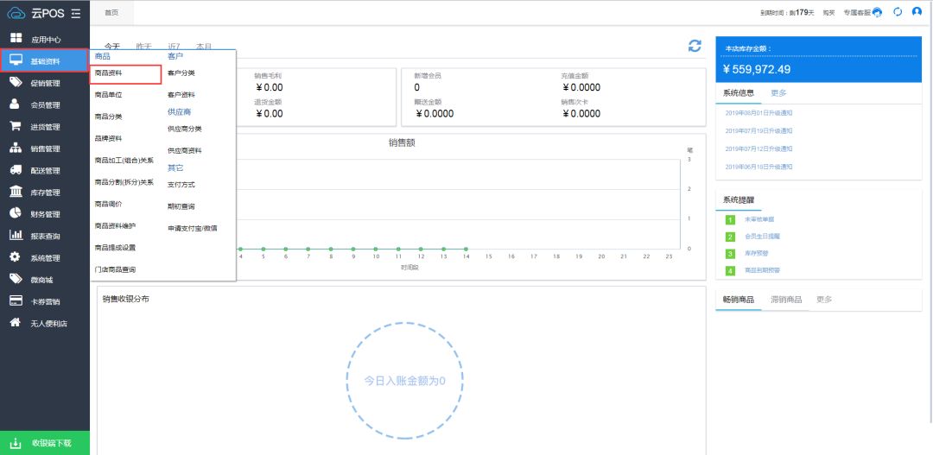Open 报表查询 bar chart icon
Image resolution: width=933 pixels, height=455 pixels.
pos(16,235)
